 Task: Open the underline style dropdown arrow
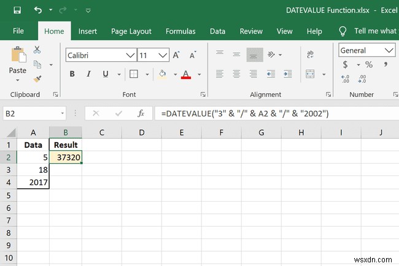119,74
